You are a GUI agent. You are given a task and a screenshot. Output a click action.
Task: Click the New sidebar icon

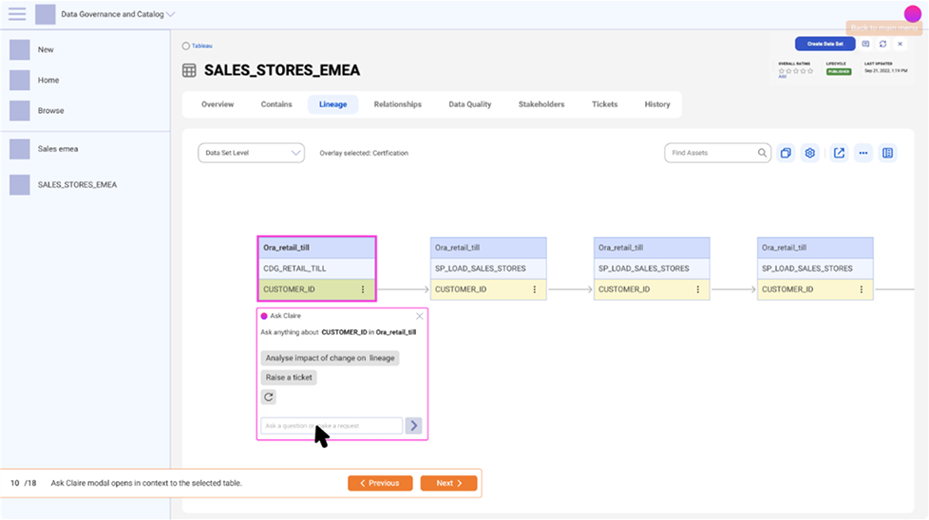20,49
